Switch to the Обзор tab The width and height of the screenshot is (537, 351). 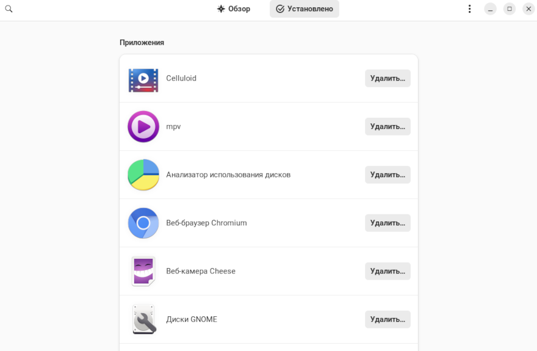[x=234, y=9]
